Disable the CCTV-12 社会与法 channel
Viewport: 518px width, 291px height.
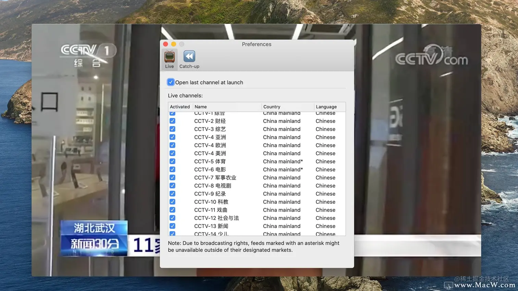tap(172, 218)
